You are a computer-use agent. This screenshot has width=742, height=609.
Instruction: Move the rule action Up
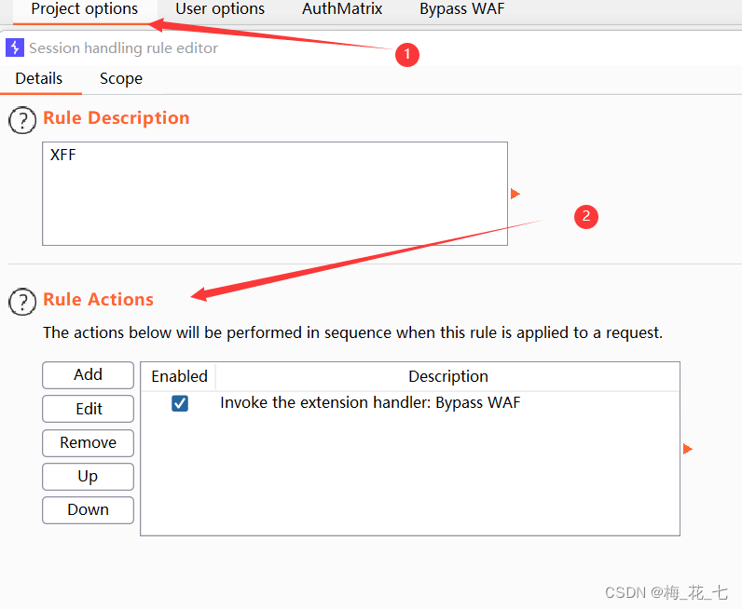click(x=88, y=477)
